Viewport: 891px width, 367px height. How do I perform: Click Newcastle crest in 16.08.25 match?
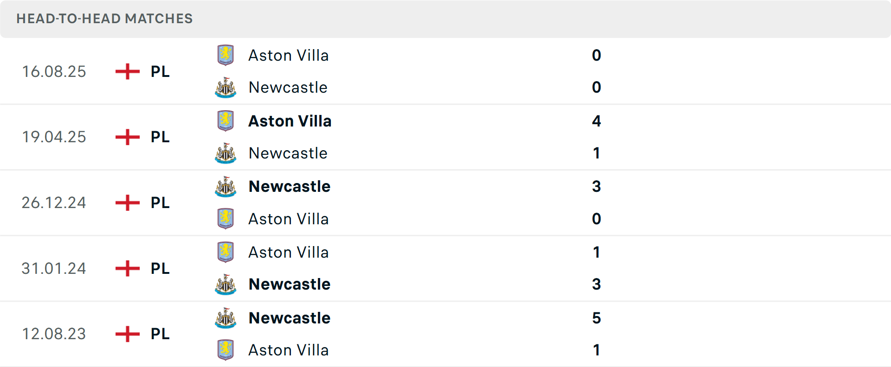[226, 88]
